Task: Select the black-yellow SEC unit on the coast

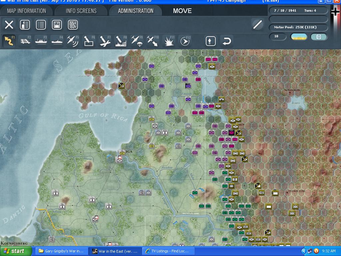Action: pyautogui.click(x=121, y=86)
